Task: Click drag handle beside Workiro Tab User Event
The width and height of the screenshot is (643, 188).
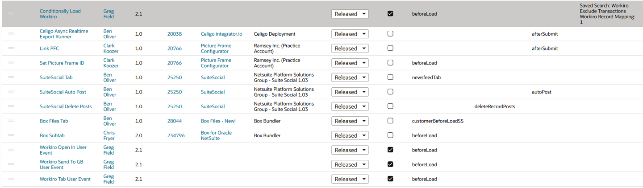Action: click(11, 179)
